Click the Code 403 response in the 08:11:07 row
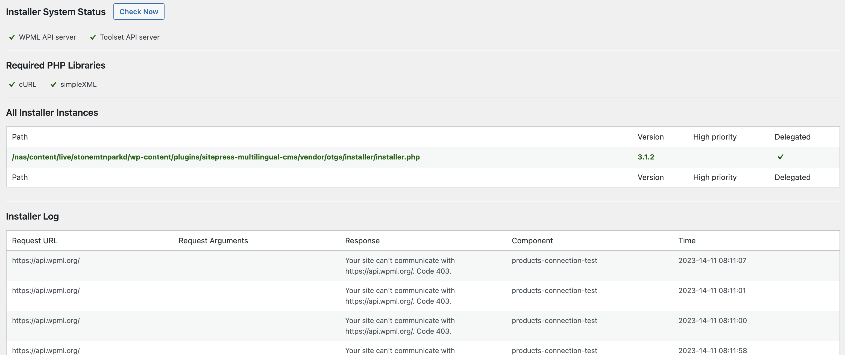The width and height of the screenshot is (845, 355). coord(400,266)
